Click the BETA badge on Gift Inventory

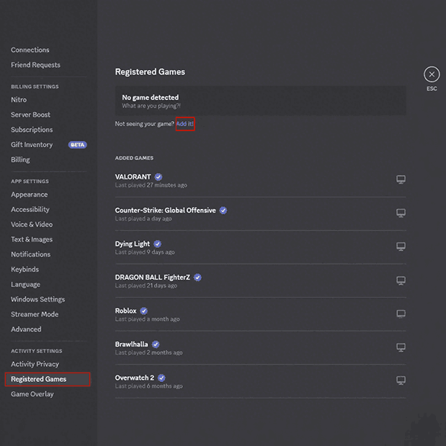coord(77,145)
